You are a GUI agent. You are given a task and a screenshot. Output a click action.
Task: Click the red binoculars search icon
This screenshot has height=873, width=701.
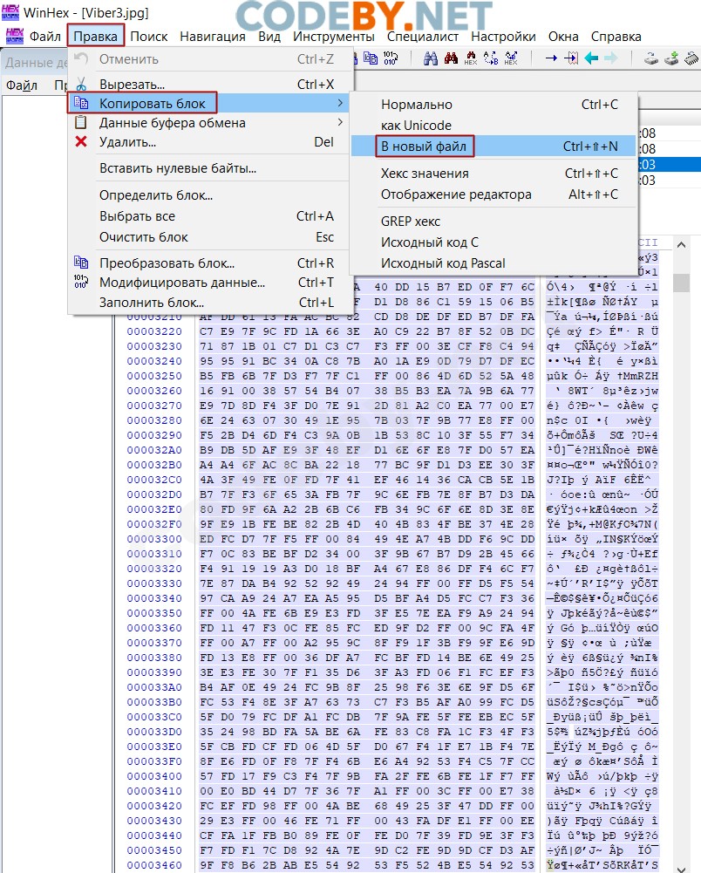point(451,58)
